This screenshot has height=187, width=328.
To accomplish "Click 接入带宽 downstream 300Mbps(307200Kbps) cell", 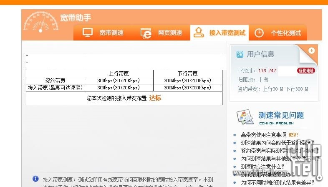I will [187, 88].
